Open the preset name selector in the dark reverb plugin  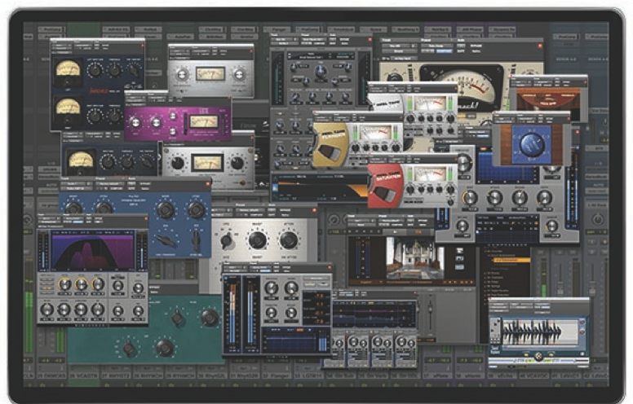click(310, 57)
